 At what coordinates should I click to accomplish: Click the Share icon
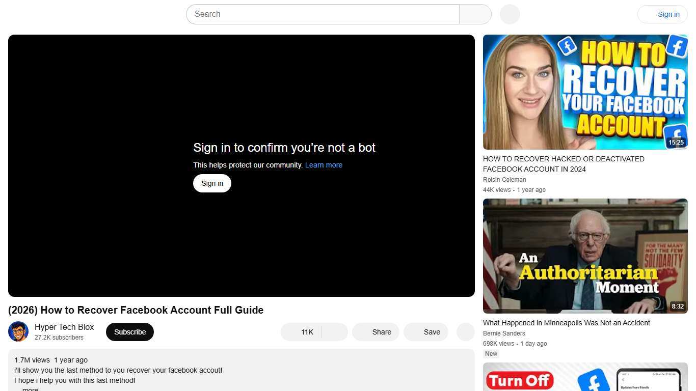(x=376, y=331)
